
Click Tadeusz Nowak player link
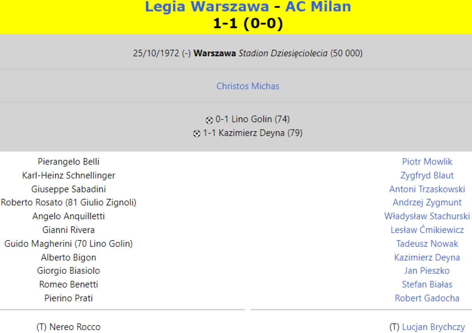[x=427, y=244]
